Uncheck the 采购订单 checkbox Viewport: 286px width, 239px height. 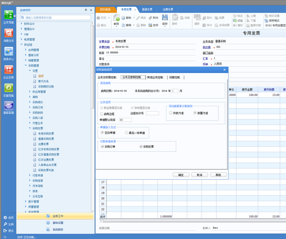pos(102,146)
